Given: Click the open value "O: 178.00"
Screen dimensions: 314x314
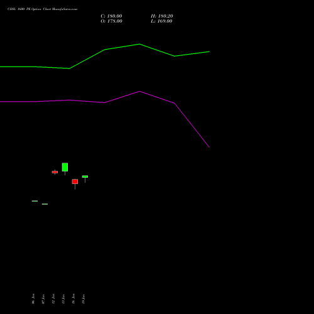Looking at the screenshot, I should pyautogui.click(x=111, y=21).
